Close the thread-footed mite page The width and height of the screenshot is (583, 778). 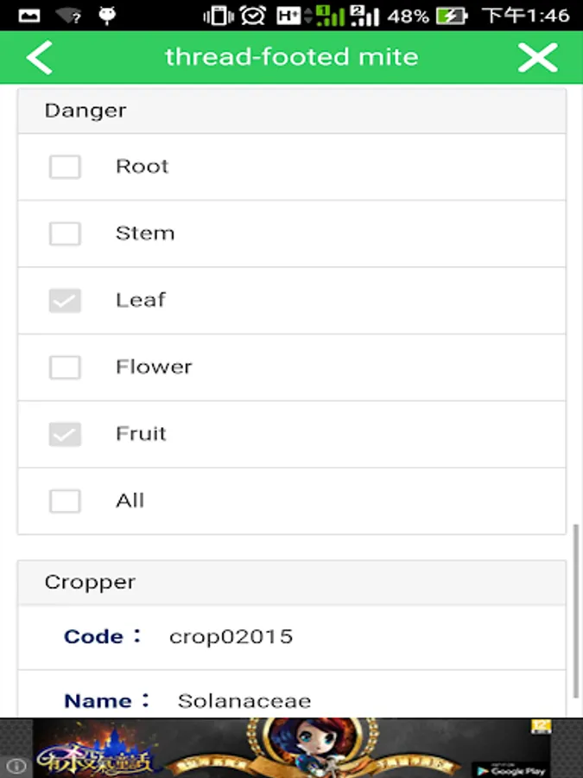[537, 58]
